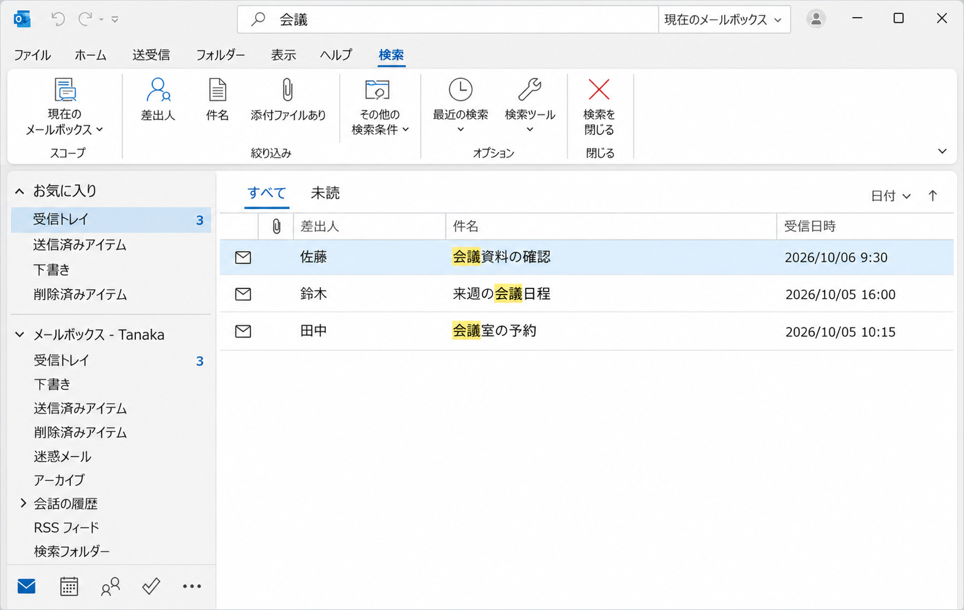
Task: Open 最近の検索 clock dropdown
Action: tap(461, 105)
